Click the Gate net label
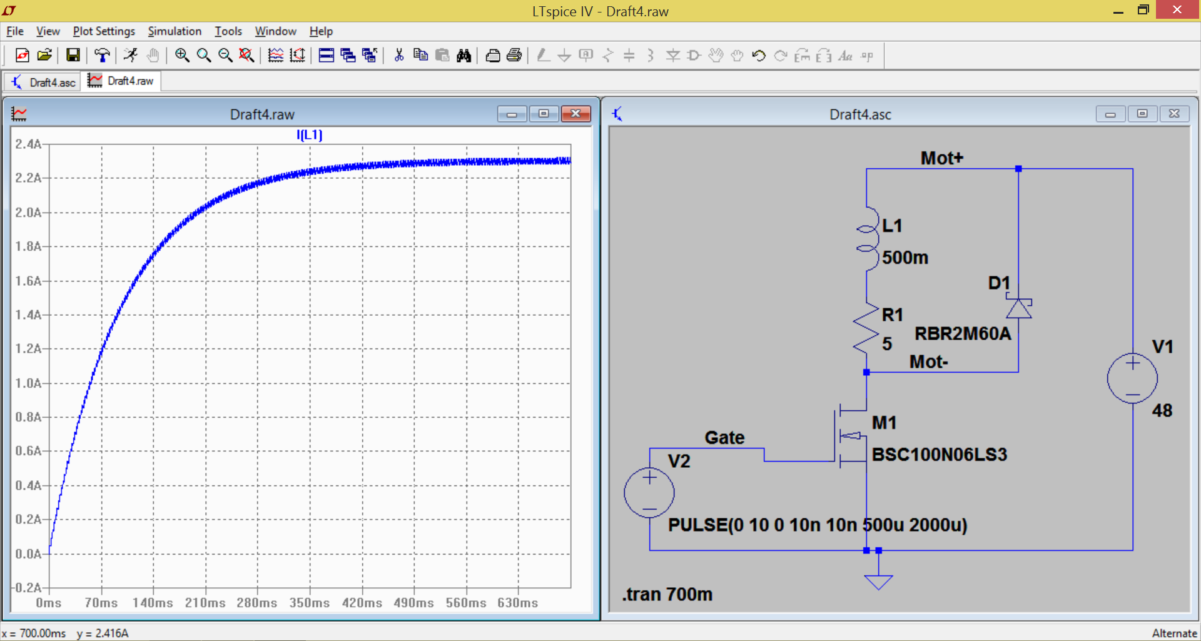Image resolution: width=1201 pixels, height=641 pixels. point(724,438)
